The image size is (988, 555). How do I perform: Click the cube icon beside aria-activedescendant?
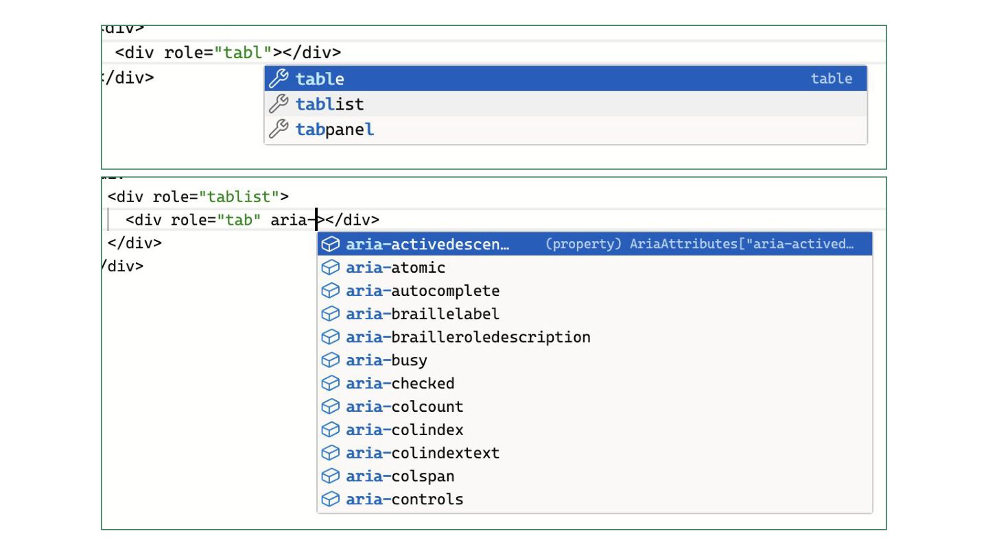tap(331, 245)
